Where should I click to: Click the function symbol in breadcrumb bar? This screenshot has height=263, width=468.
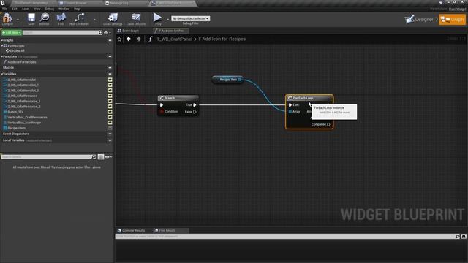pos(150,39)
